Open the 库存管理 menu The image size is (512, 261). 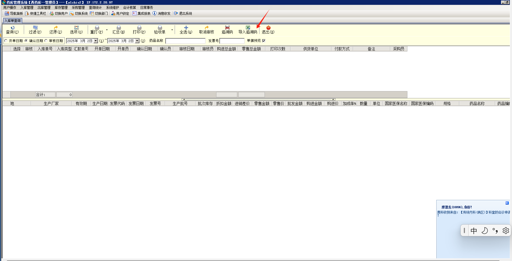pyautogui.click(x=61, y=8)
